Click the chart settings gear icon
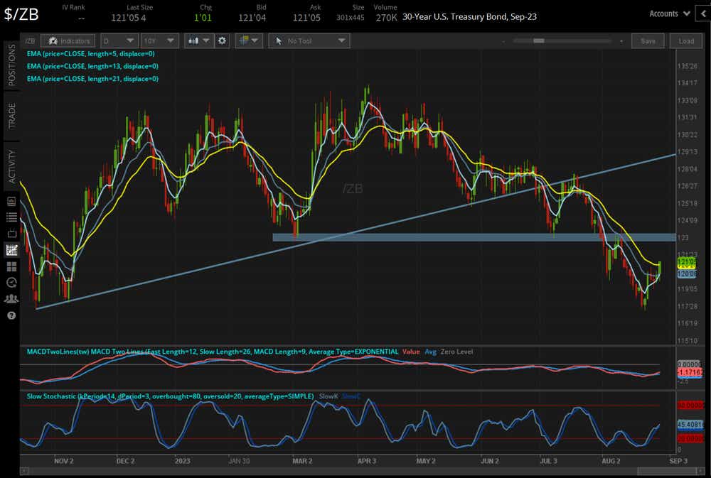The height and width of the screenshot is (478, 711). point(222,40)
